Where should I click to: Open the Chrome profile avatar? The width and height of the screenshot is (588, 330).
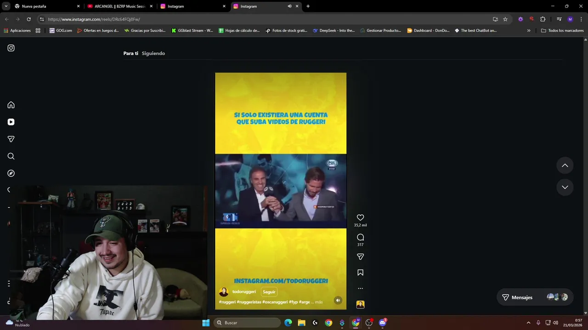click(x=570, y=19)
